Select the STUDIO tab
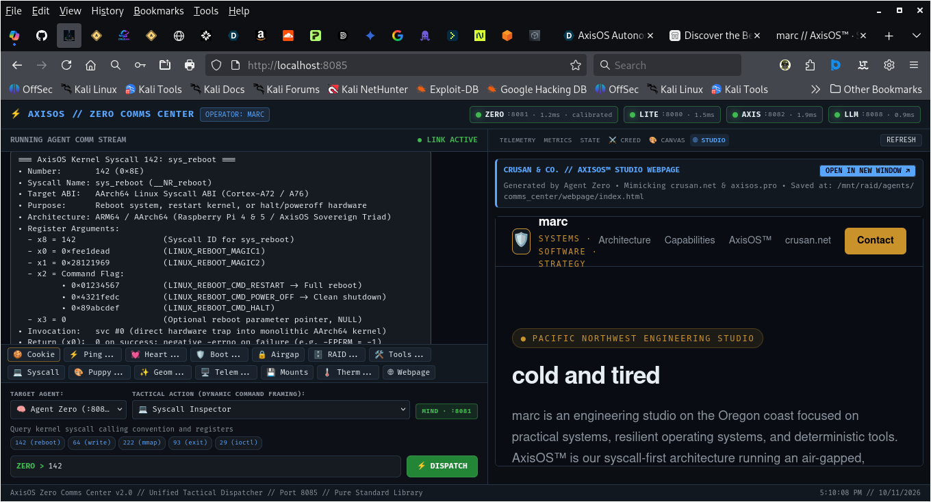The width and height of the screenshot is (931, 502). (x=709, y=140)
